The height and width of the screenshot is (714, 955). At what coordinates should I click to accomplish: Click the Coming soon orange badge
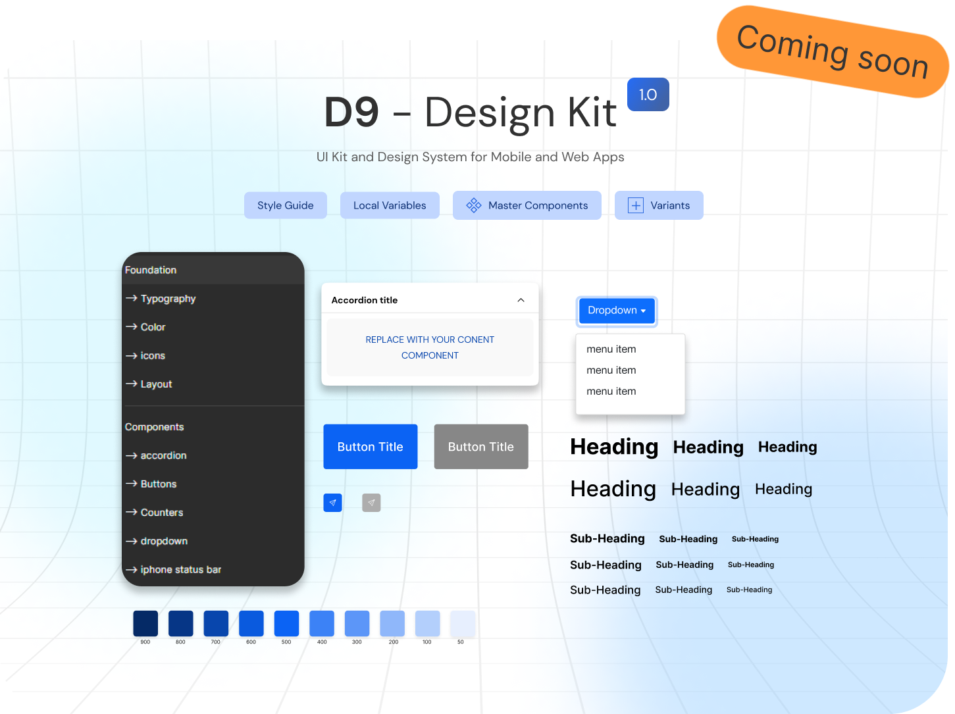tap(833, 52)
